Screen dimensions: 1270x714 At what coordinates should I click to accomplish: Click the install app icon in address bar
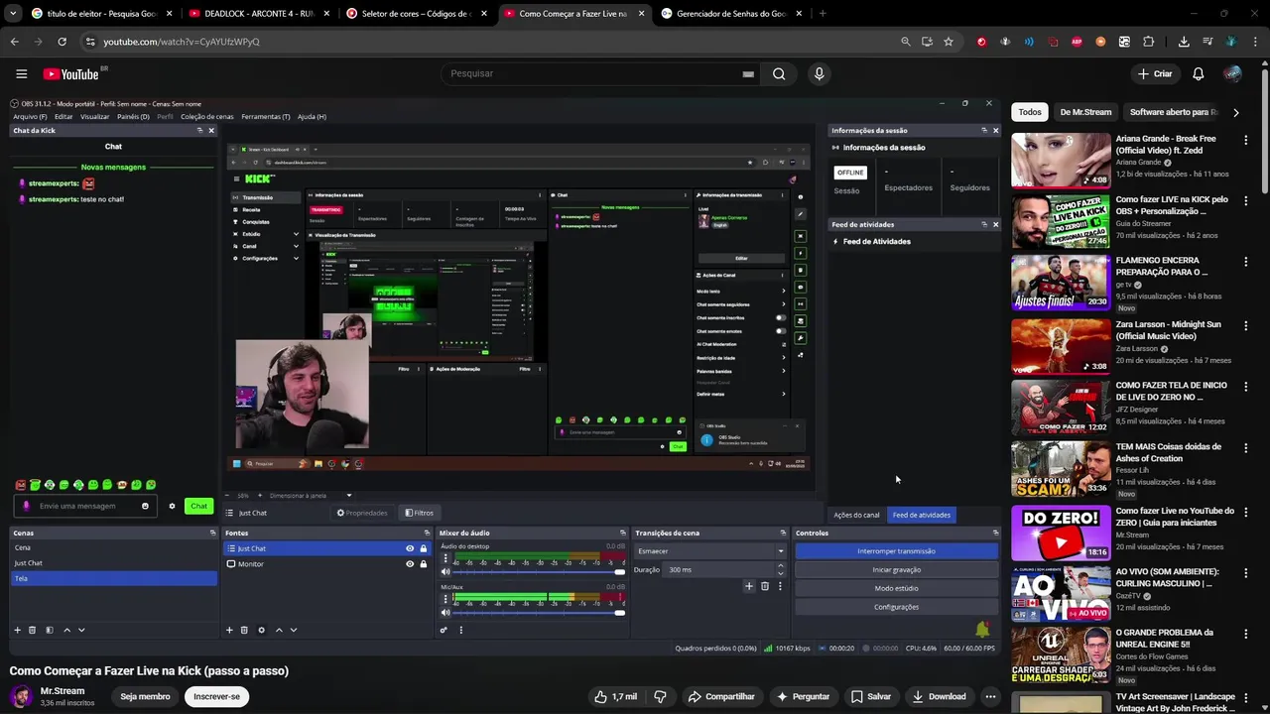coord(927,42)
